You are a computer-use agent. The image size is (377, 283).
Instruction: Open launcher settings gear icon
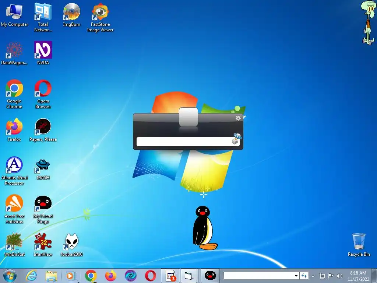pyautogui.click(x=238, y=118)
